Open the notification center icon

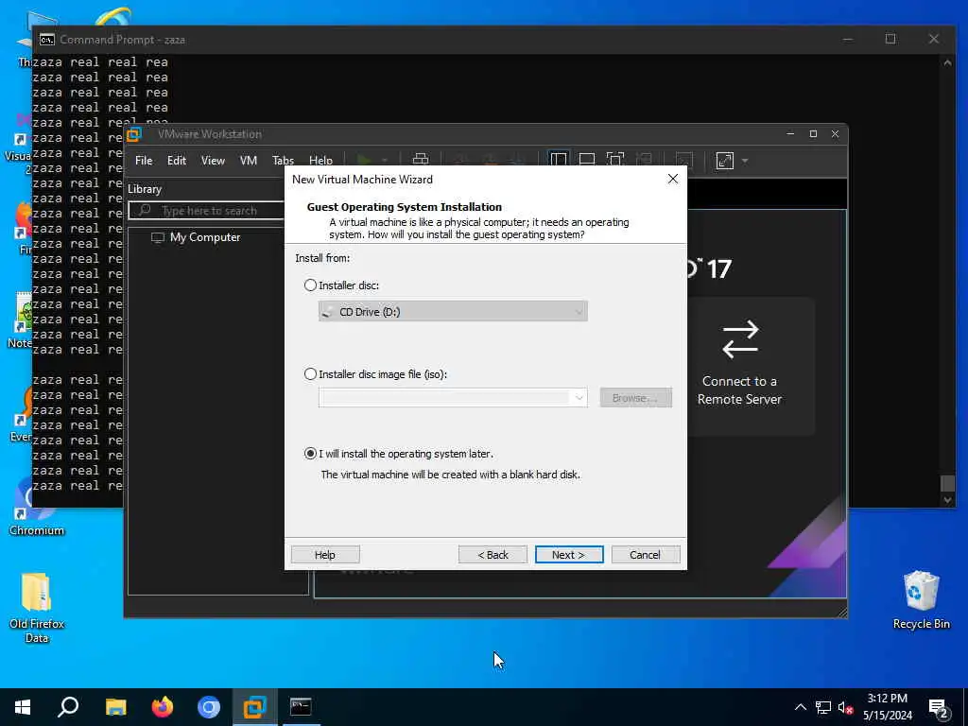(x=939, y=708)
